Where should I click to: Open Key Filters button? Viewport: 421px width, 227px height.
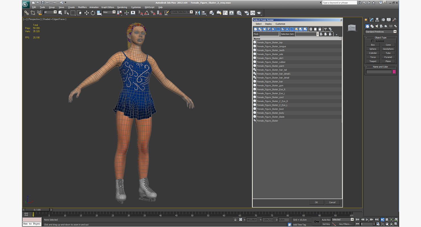tap(345, 224)
